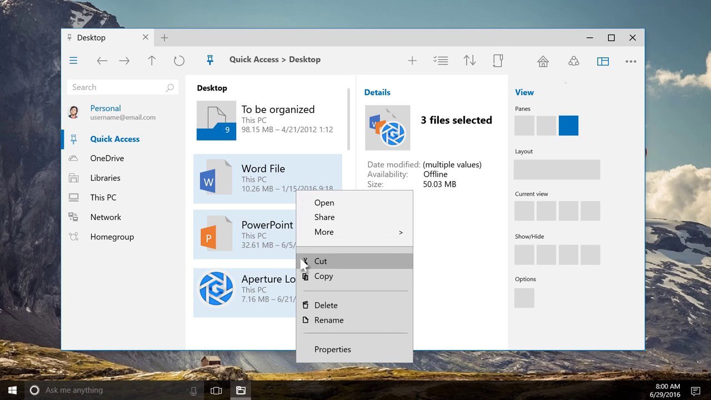Viewport: 711px width, 400px height.
Task: Click the page icon next to sort
Action: pyautogui.click(x=498, y=61)
